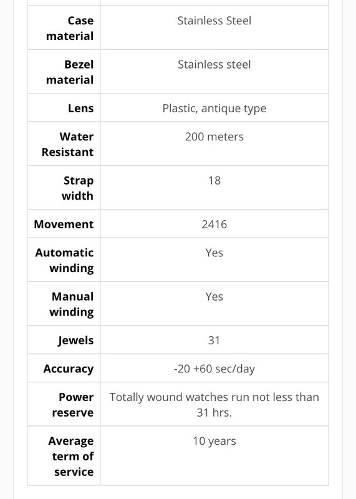Select the Water Resistant label
356x499 pixels.
67,144
